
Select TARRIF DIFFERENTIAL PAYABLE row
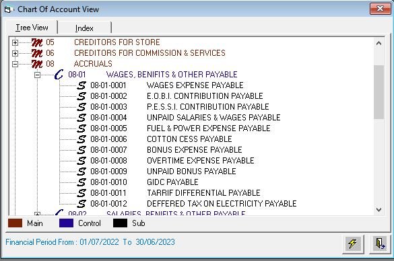[x=203, y=193]
